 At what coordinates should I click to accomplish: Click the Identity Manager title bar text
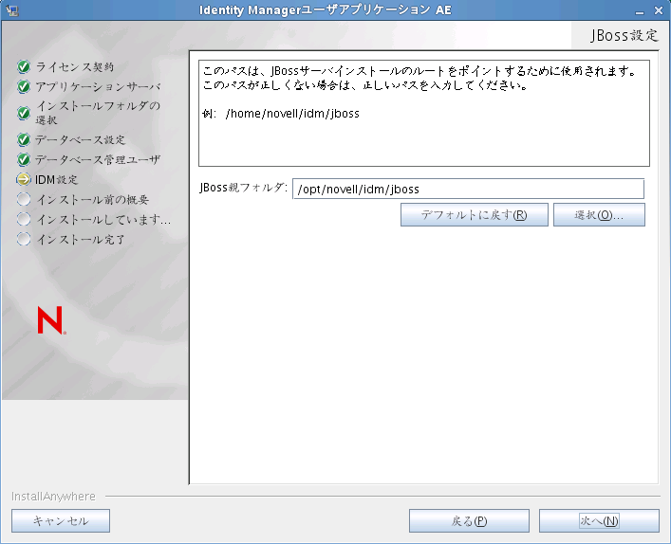point(326,9)
